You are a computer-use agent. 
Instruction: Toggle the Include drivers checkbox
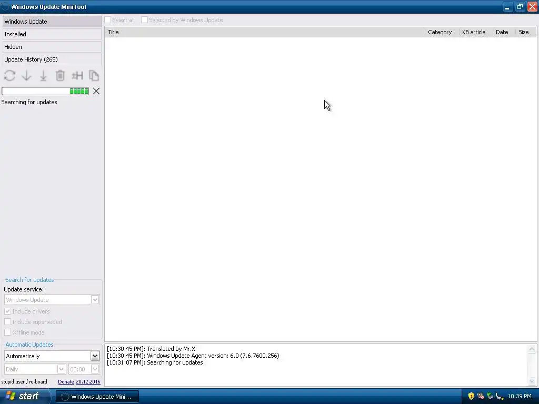(x=7, y=311)
